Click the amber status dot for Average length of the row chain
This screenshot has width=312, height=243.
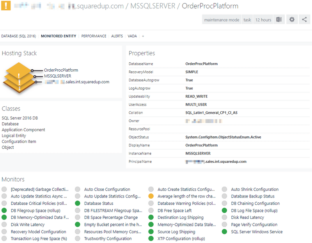click(151, 196)
